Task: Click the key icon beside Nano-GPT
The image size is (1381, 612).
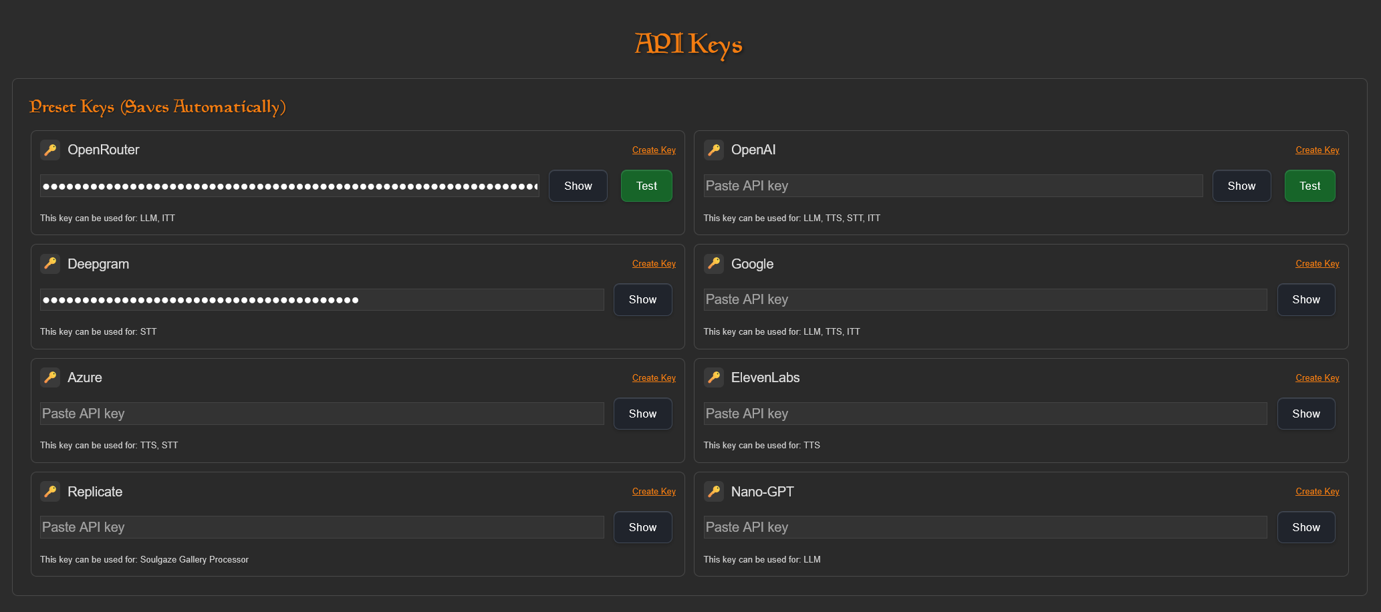Action: (714, 492)
